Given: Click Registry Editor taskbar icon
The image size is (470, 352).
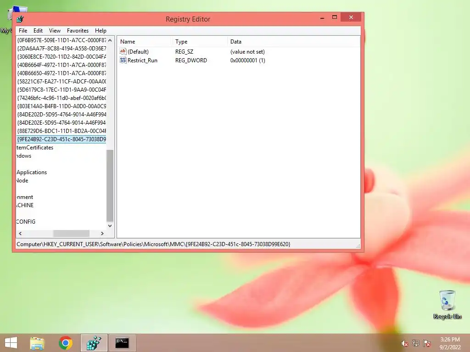Looking at the screenshot, I should [x=94, y=343].
